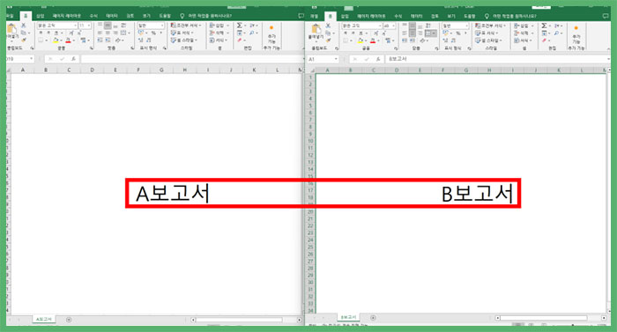Click the formula bar in left window
This screenshot has width=617, height=332.
(192, 59)
